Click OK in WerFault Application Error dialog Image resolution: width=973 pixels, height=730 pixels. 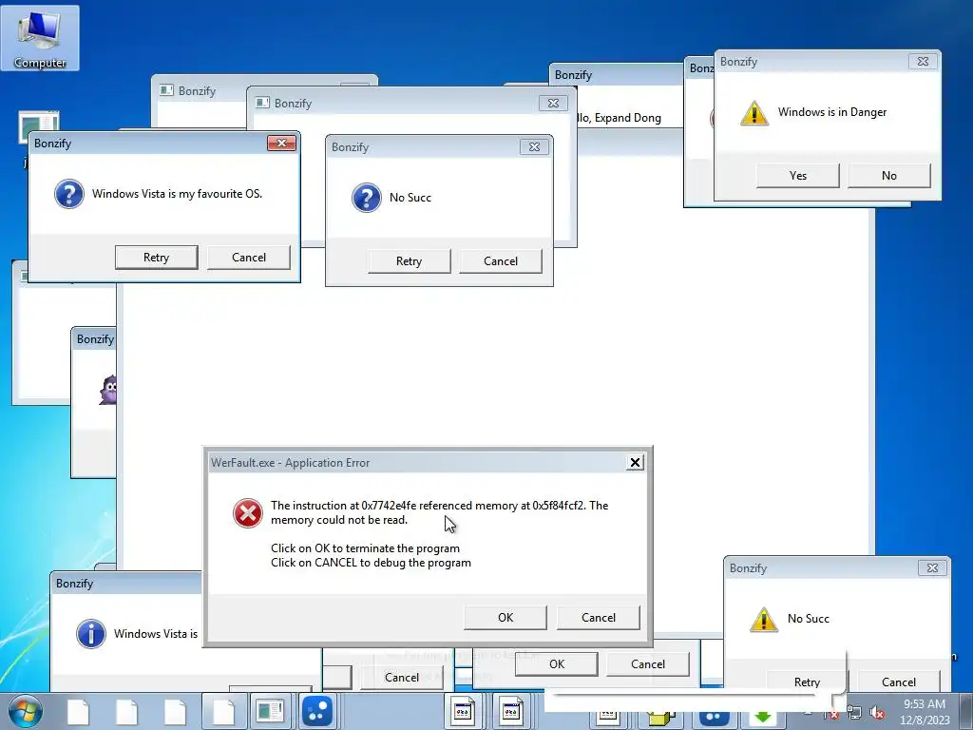(506, 618)
